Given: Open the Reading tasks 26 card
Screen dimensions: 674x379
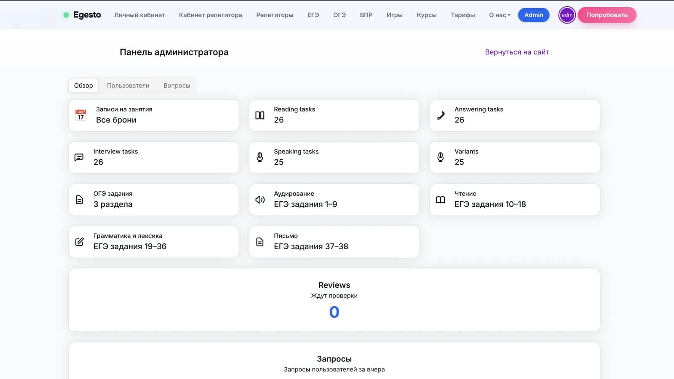Looking at the screenshot, I should 334,115.
